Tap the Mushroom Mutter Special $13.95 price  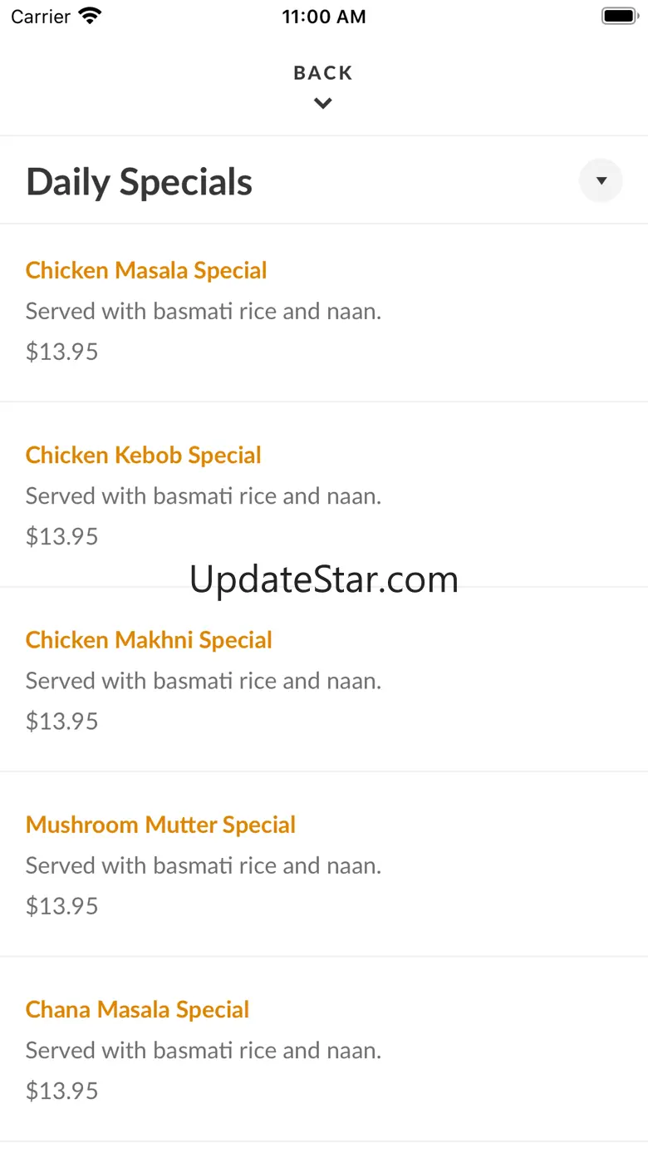62,905
